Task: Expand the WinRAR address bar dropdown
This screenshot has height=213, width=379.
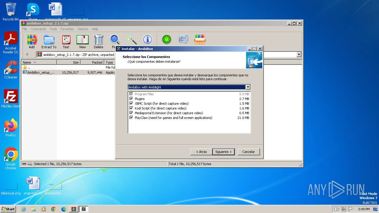Action: point(299,54)
